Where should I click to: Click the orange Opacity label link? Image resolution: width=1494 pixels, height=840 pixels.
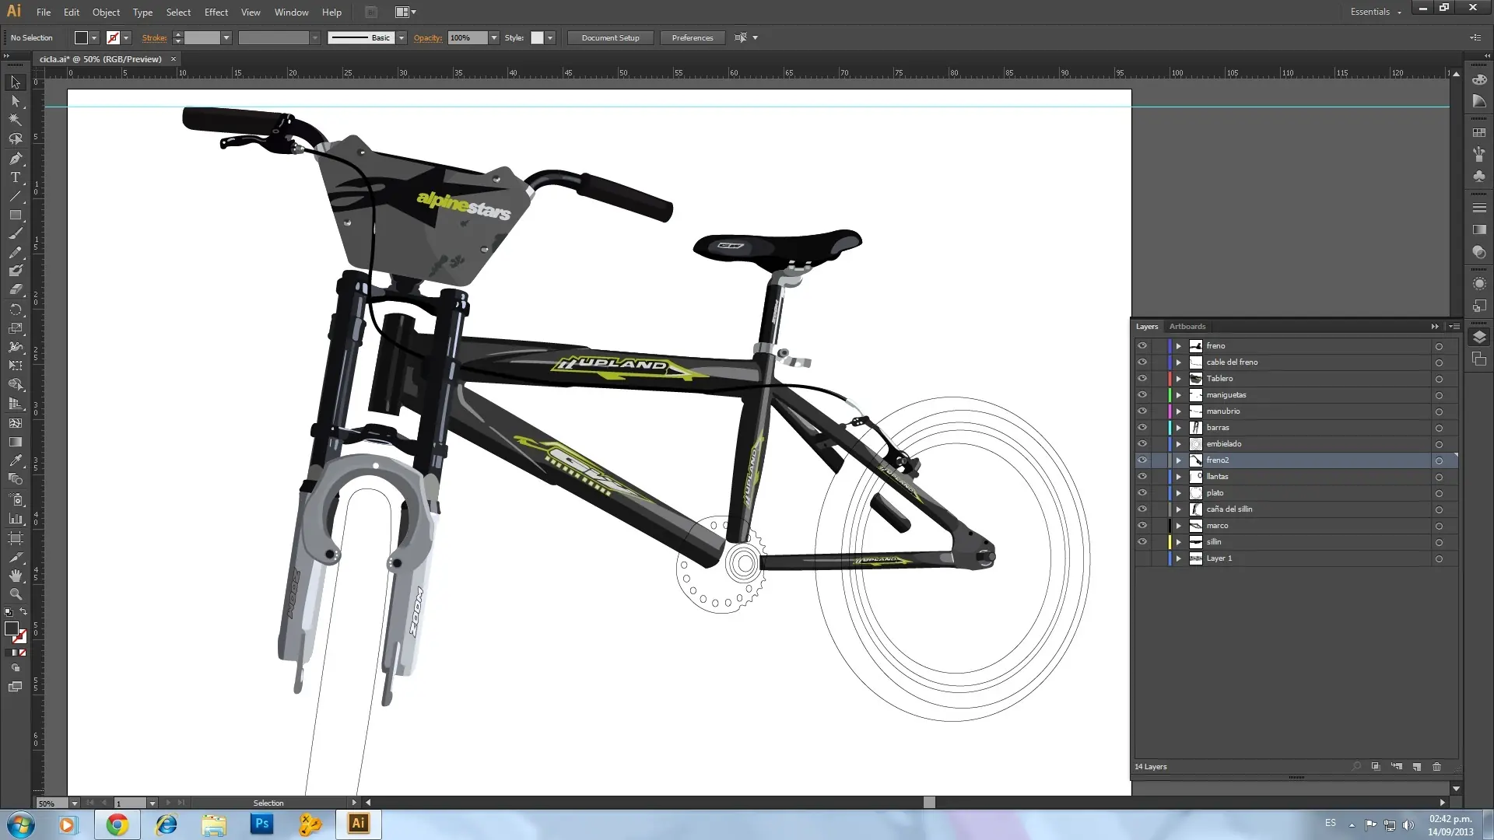(428, 38)
